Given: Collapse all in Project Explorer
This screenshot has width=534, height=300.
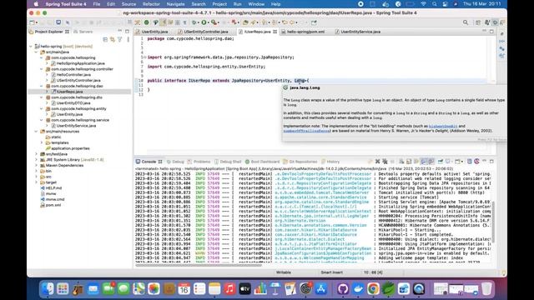Looking at the screenshot, I should pyautogui.click(x=105, y=40).
